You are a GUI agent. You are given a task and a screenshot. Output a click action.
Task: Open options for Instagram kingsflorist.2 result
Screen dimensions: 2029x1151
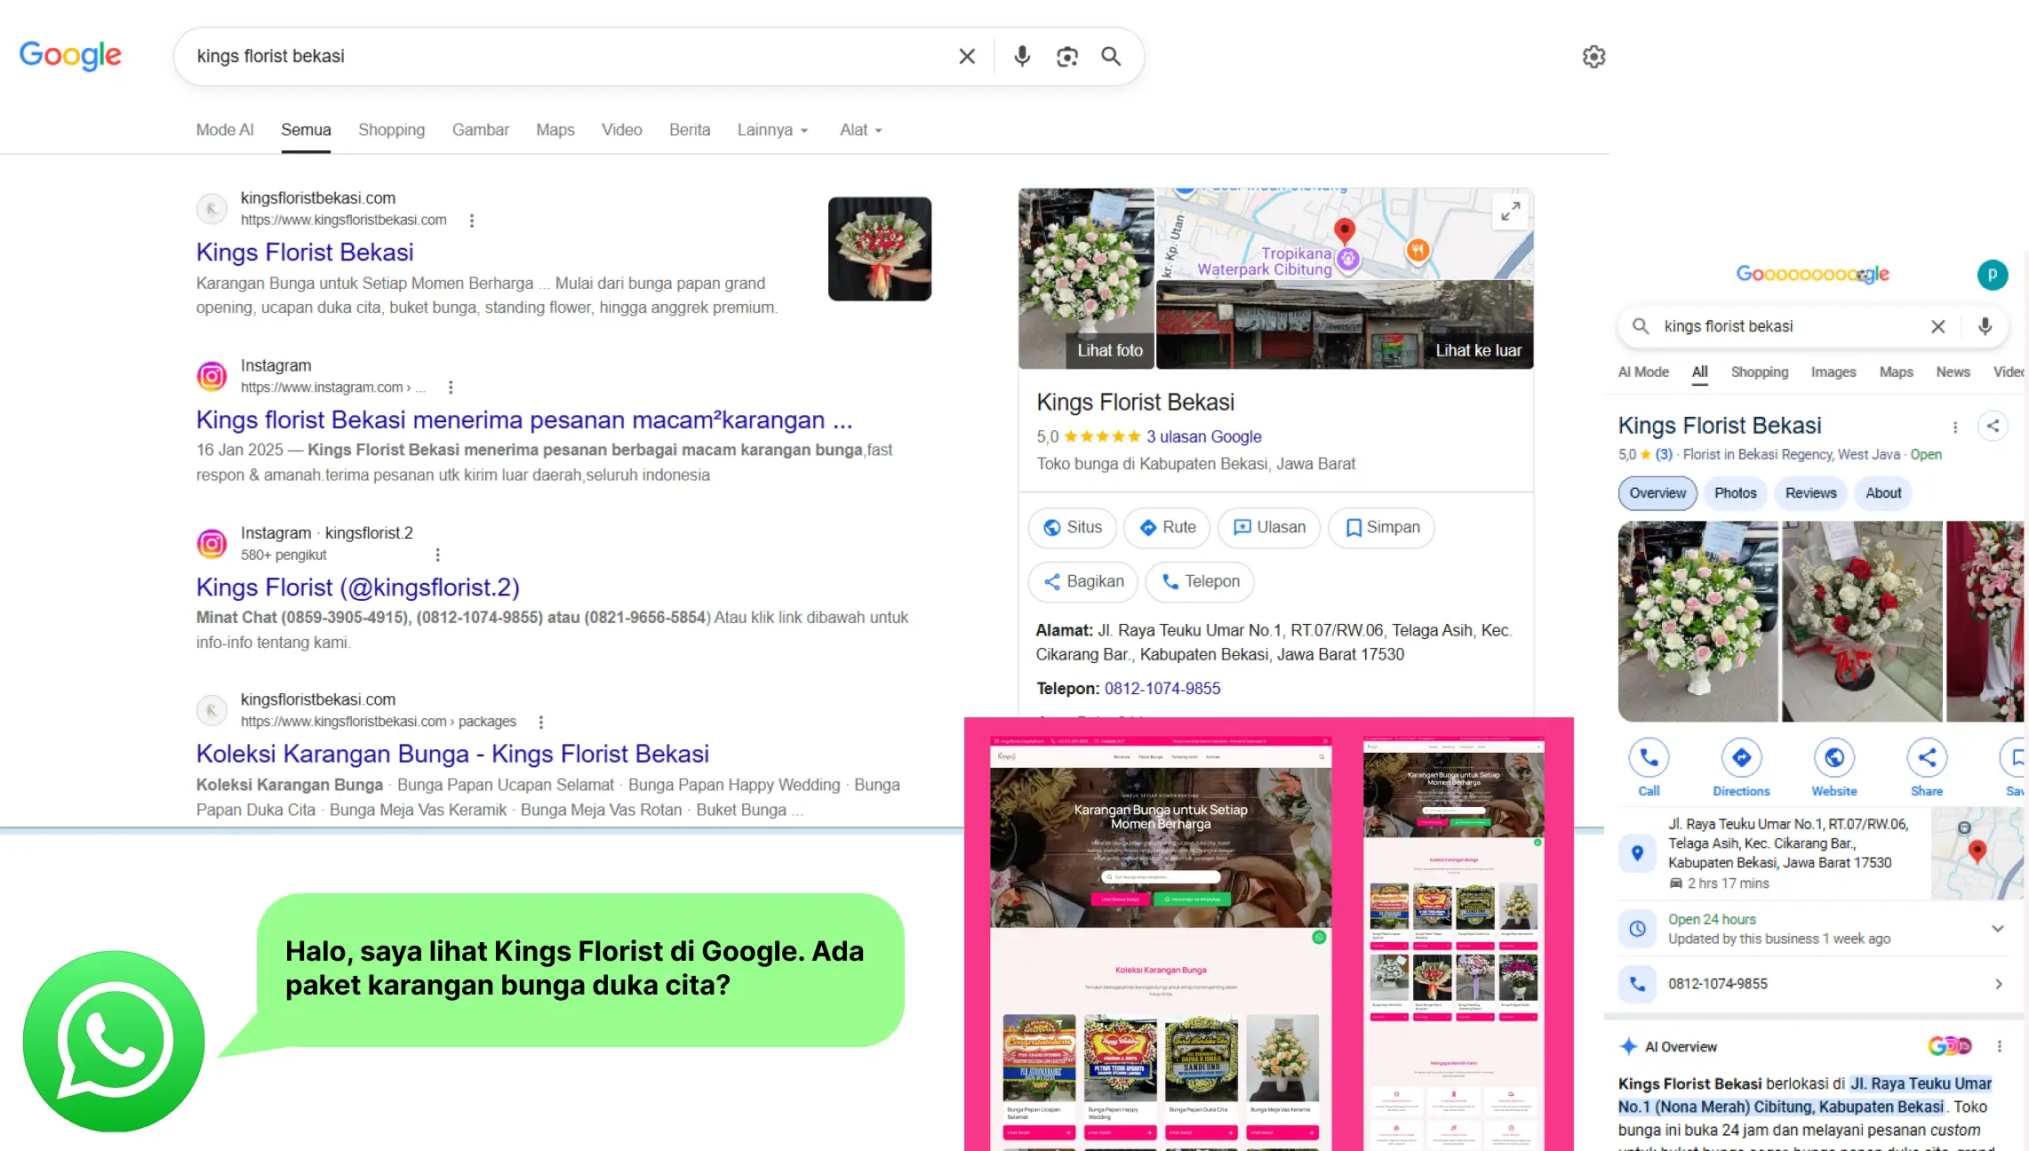[x=437, y=555]
